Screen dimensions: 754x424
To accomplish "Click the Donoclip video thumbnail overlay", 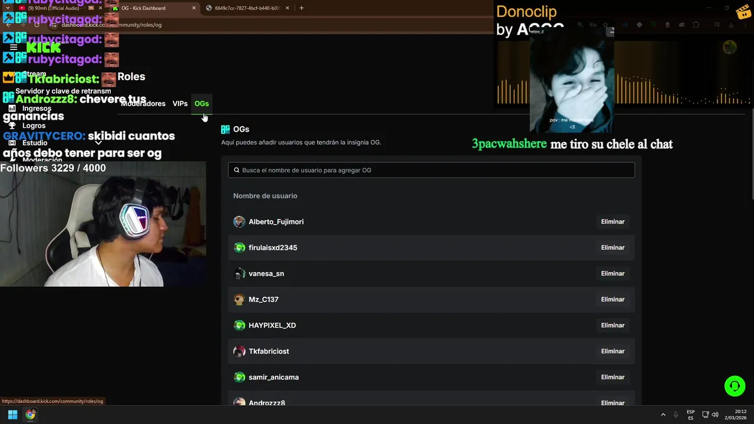I will [572, 81].
